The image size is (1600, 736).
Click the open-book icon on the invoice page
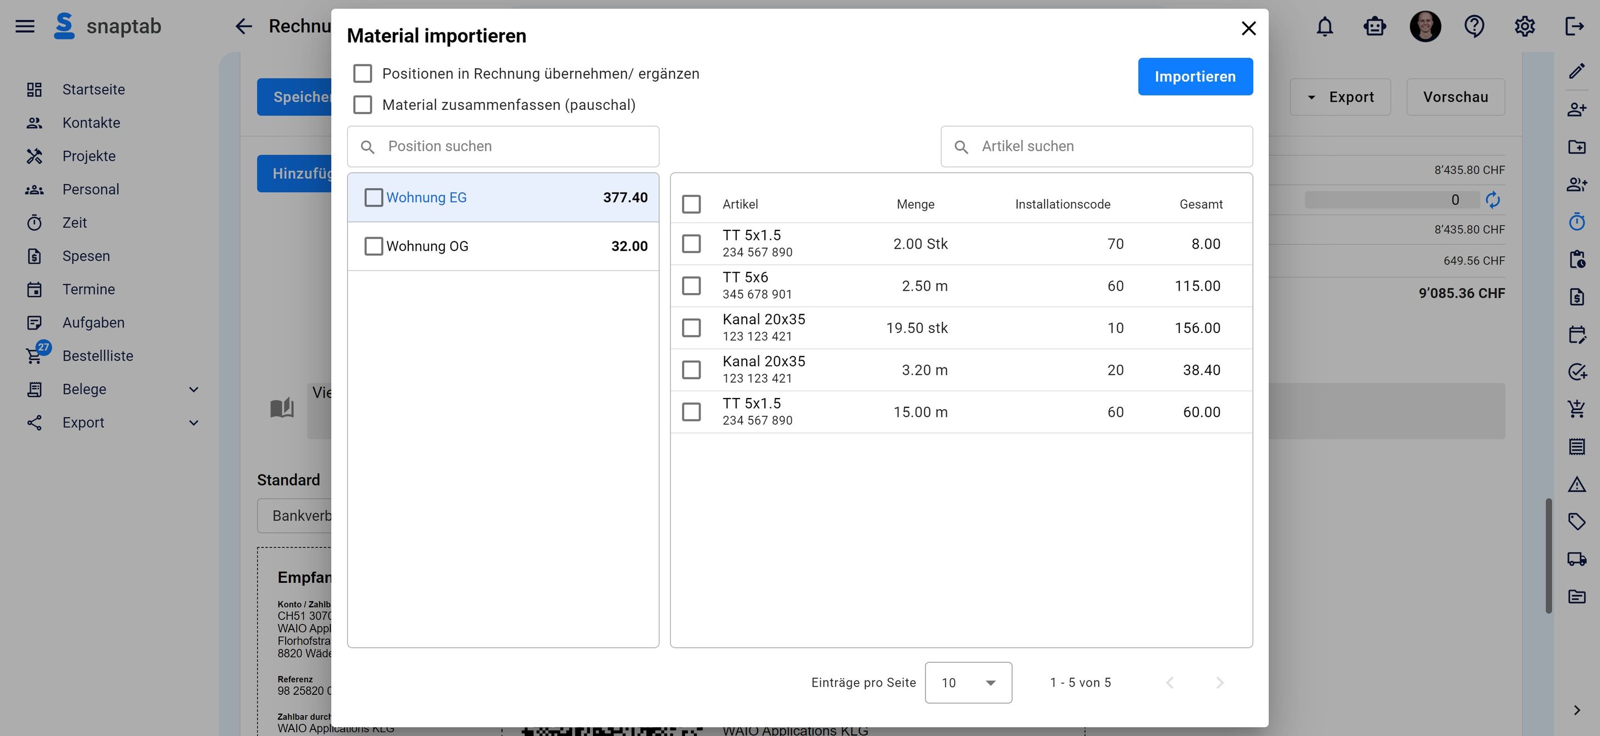point(282,408)
